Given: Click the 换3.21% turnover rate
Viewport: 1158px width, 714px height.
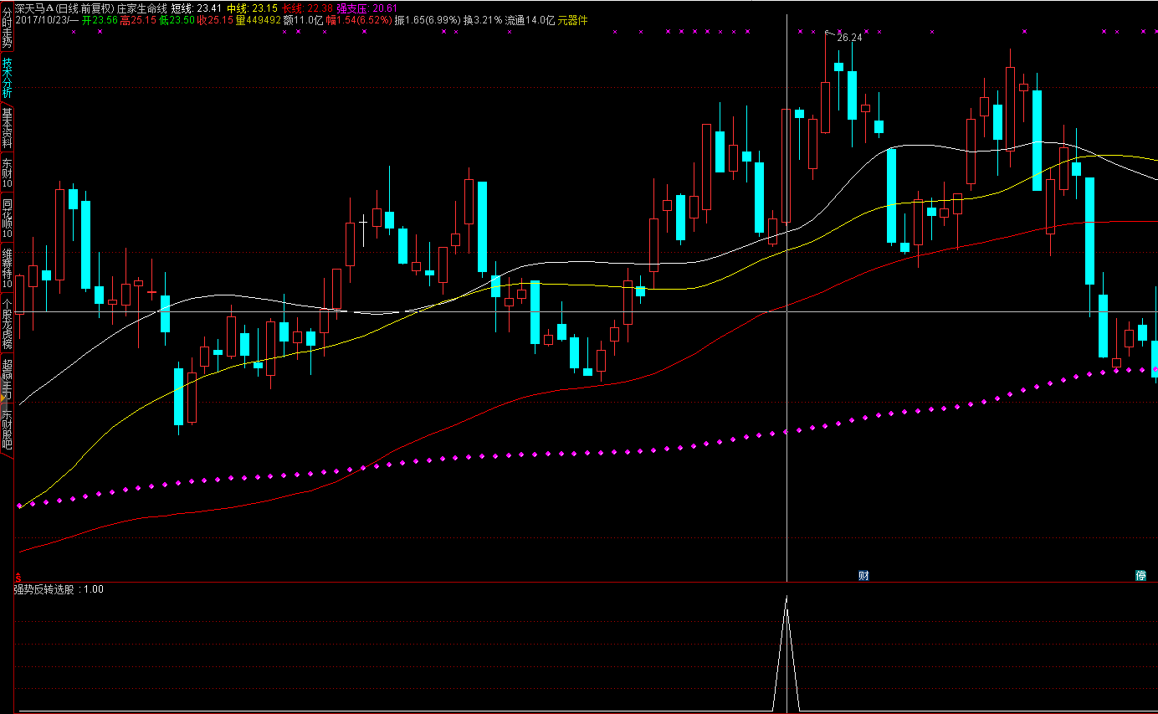Looking at the screenshot, I should tap(483, 19).
